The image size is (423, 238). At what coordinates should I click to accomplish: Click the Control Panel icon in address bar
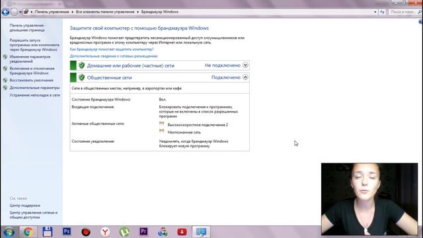(x=26, y=12)
